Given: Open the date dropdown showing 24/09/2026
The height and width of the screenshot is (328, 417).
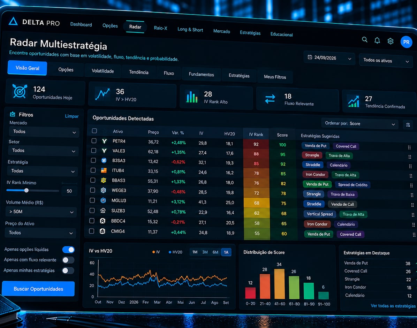Looking at the screenshot, I should tap(329, 58).
